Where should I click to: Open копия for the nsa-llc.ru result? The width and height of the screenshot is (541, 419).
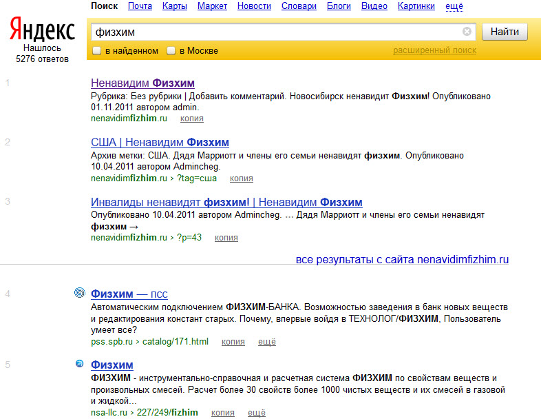[x=223, y=412]
